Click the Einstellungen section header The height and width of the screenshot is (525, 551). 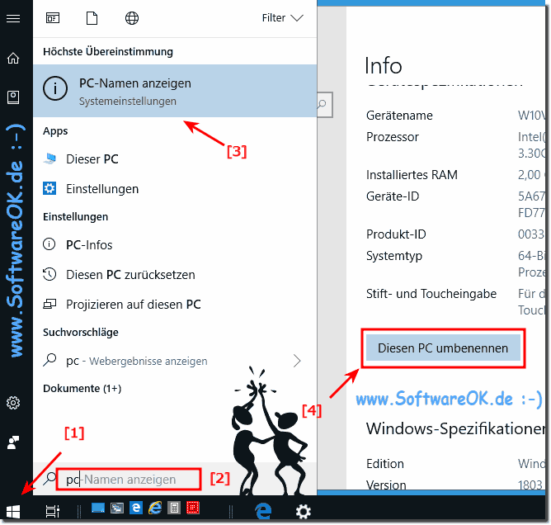coord(76,216)
